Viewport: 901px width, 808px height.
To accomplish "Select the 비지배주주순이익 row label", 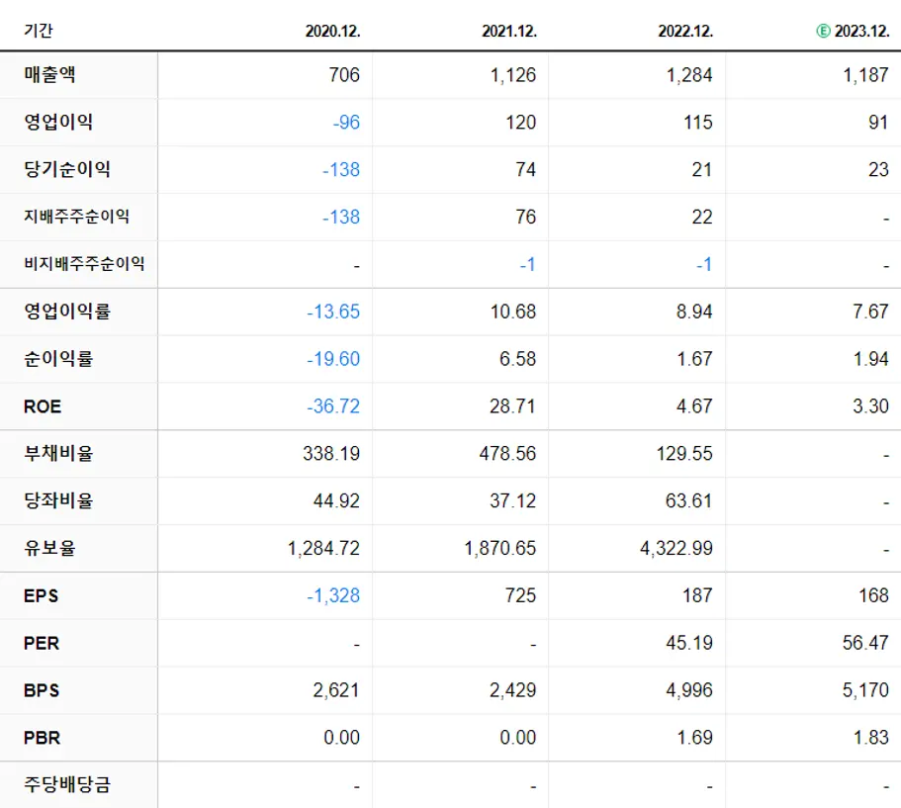I will (x=84, y=264).
